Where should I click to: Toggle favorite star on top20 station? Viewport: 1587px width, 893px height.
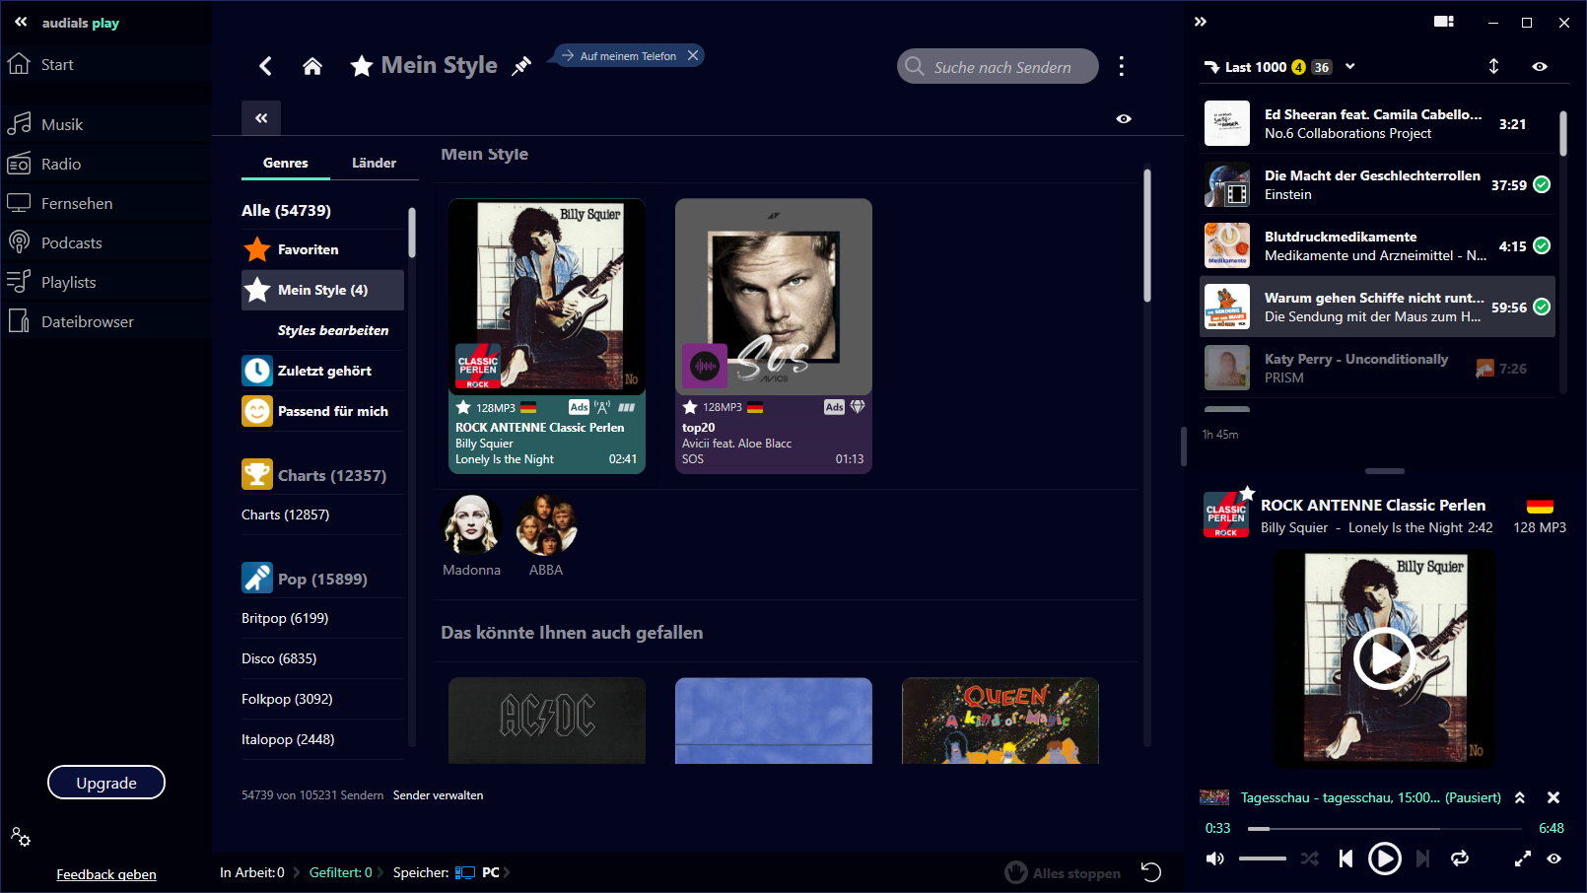click(690, 407)
